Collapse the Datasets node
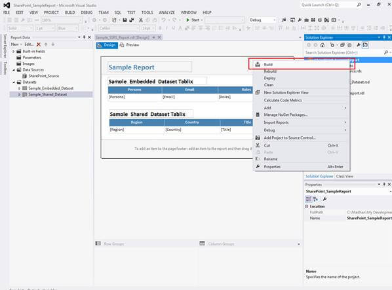Screen dimensions: 392x290 click(x=14, y=82)
